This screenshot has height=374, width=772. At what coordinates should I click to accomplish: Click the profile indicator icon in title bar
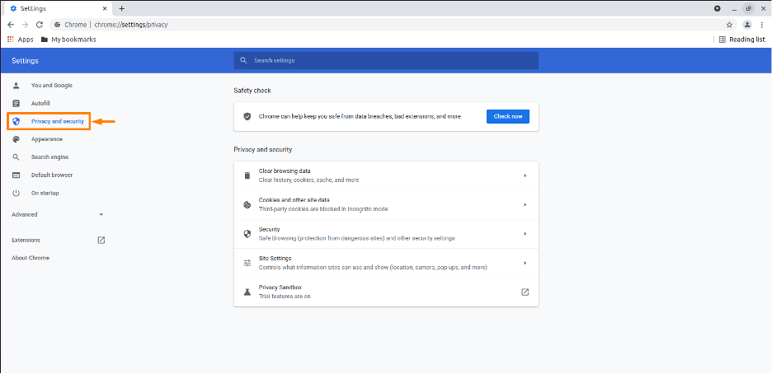coord(718,8)
